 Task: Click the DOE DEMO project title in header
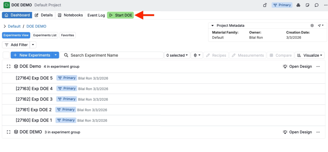[22, 5]
